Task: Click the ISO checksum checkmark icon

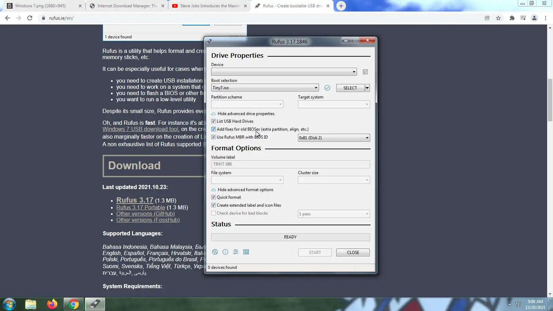Action: [x=327, y=88]
